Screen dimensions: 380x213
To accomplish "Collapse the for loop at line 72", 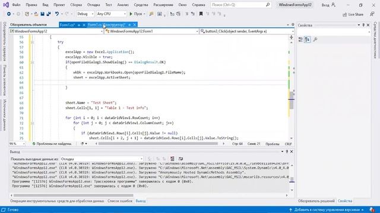I will coord(32,123).
